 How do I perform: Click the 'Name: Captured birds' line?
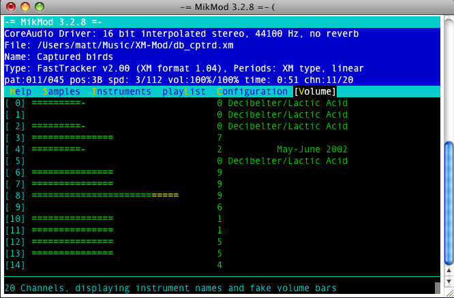(x=59, y=57)
